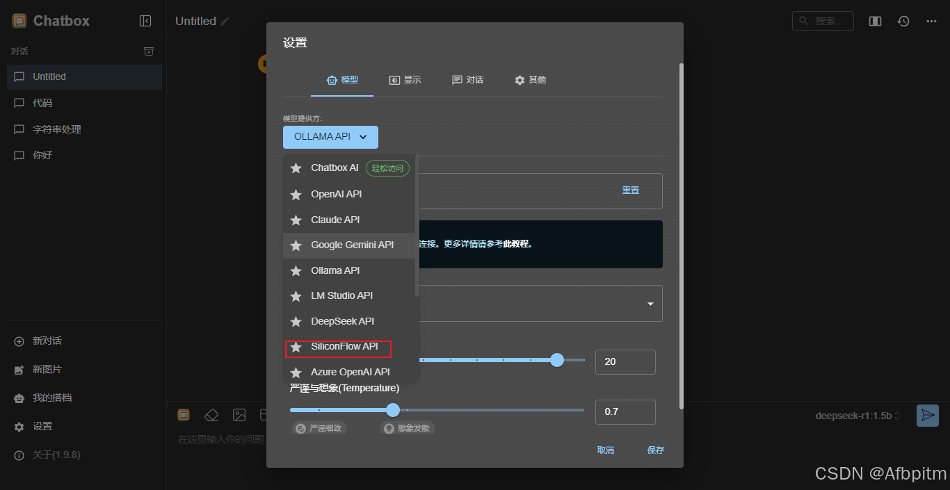This screenshot has height=490, width=950.
Task: Click the Temperature slider handle
Action: 393,410
